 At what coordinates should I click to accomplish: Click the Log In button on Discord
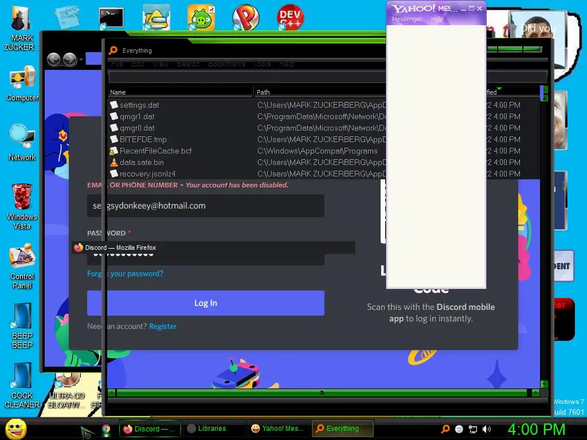tap(206, 303)
